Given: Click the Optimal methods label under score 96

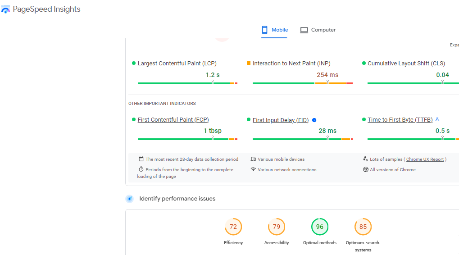Looking at the screenshot, I should pyautogui.click(x=320, y=243).
